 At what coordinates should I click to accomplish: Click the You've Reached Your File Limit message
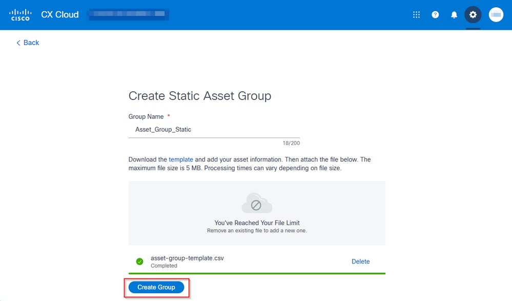tap(257, 223)
